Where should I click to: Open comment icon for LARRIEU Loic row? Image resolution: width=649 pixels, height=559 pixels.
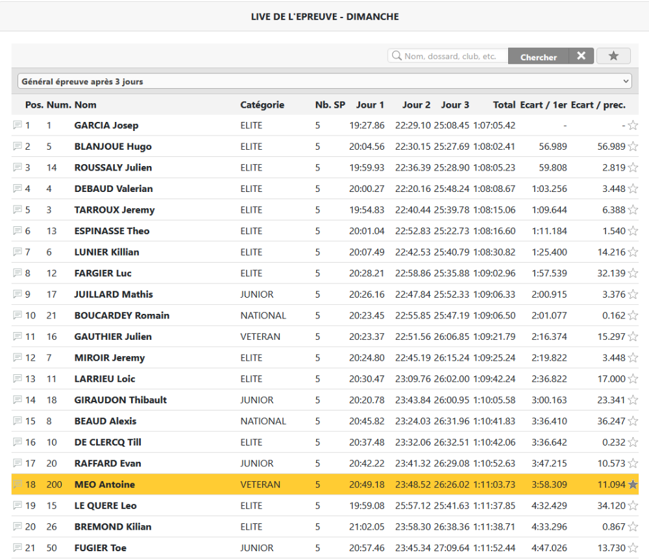(18, 378)
